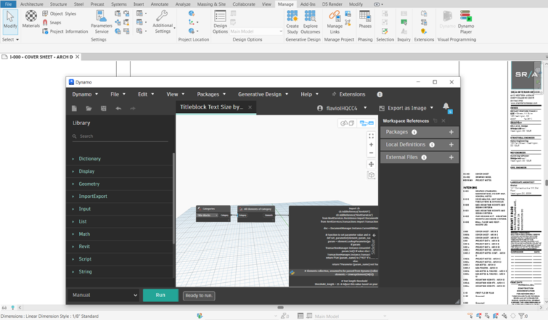
Task: Activate pan mode in Dynamo canvas
Action: [x=371, y=164]
